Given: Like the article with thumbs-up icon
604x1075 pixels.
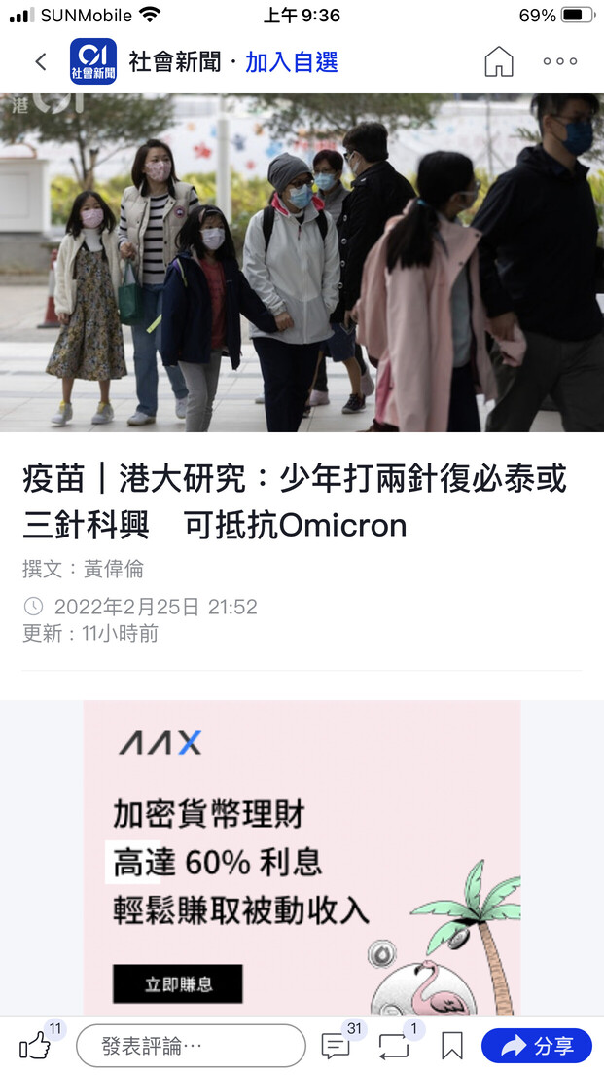Looking at the screenshot, I should [35, 1046].
